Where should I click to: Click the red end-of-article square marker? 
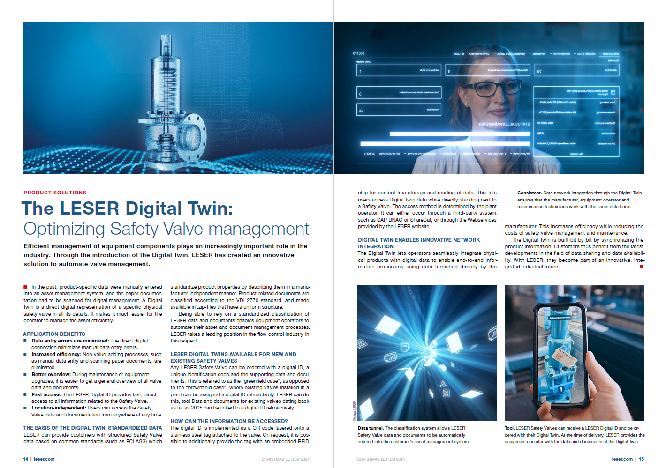641,267
